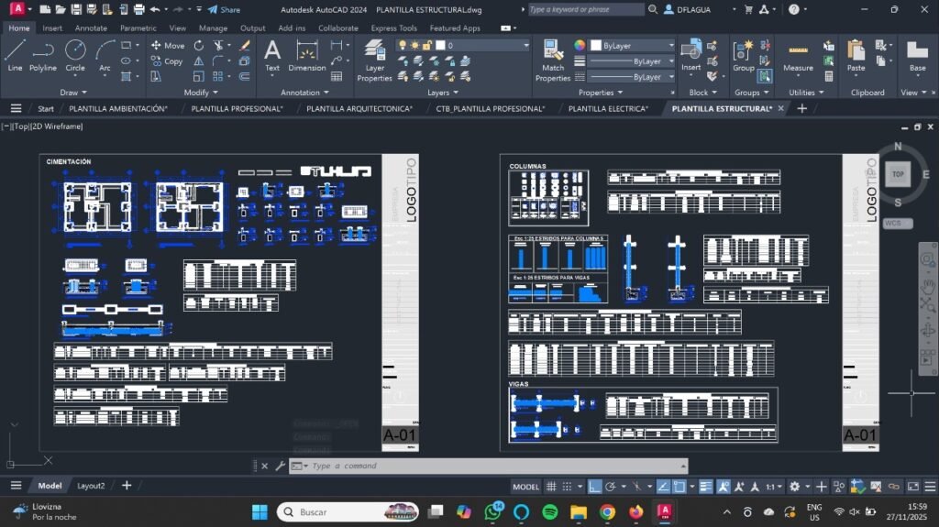This screenshot has height=527, width=939.
Task: Open the layer name dropdown list
Action: point(486,45)
